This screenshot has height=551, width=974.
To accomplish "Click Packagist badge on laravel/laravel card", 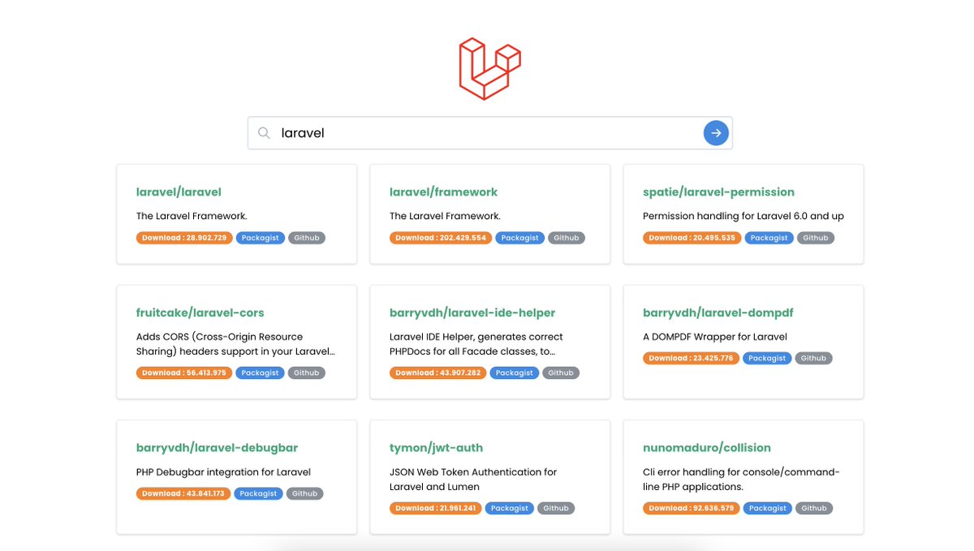I will [261, 238].
